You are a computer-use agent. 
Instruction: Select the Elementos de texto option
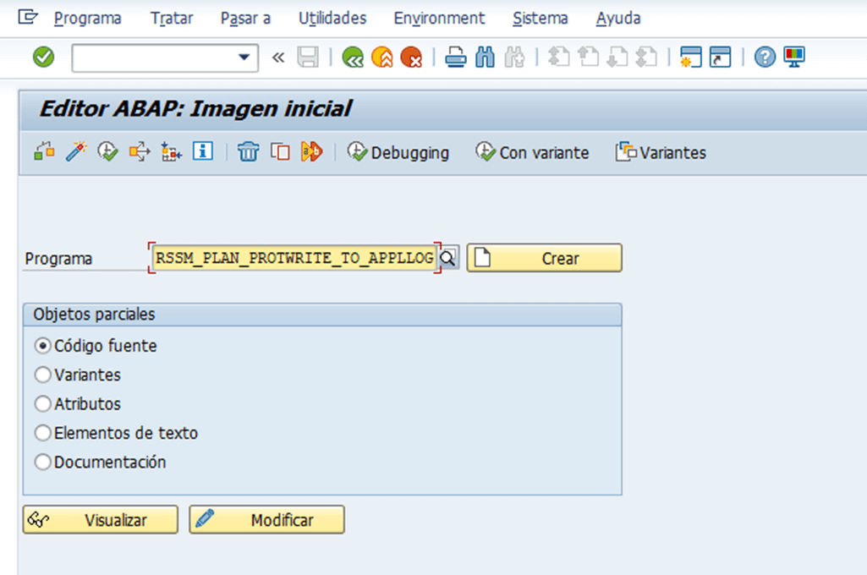click(x=42, y=433)
